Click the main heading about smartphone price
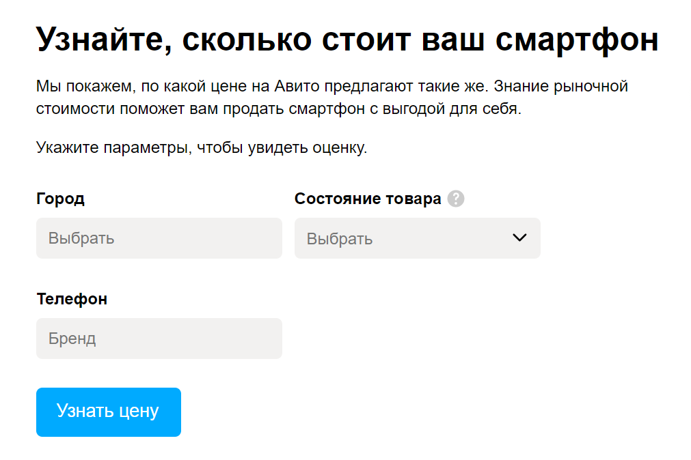 (x=347, y=40)
